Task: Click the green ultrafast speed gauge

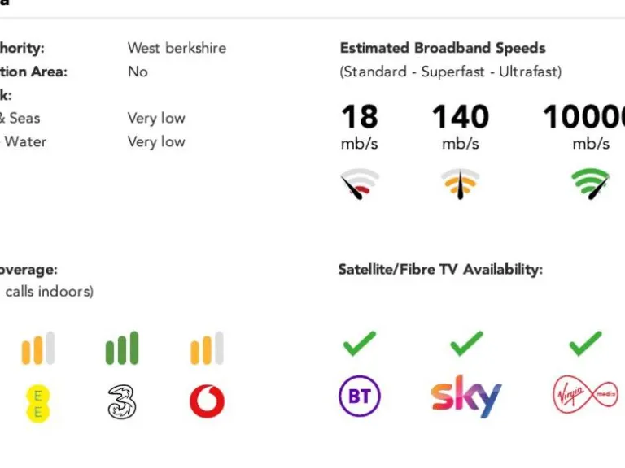Action: point(591,184)
